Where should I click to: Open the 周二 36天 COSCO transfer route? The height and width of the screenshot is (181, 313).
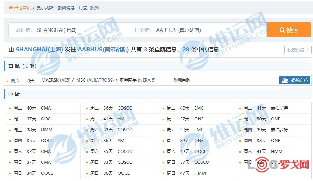point(111,108)
